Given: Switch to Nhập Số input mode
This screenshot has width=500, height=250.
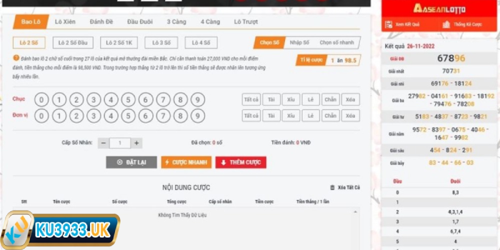Looking at the screenshot, I should click(299, 42).
